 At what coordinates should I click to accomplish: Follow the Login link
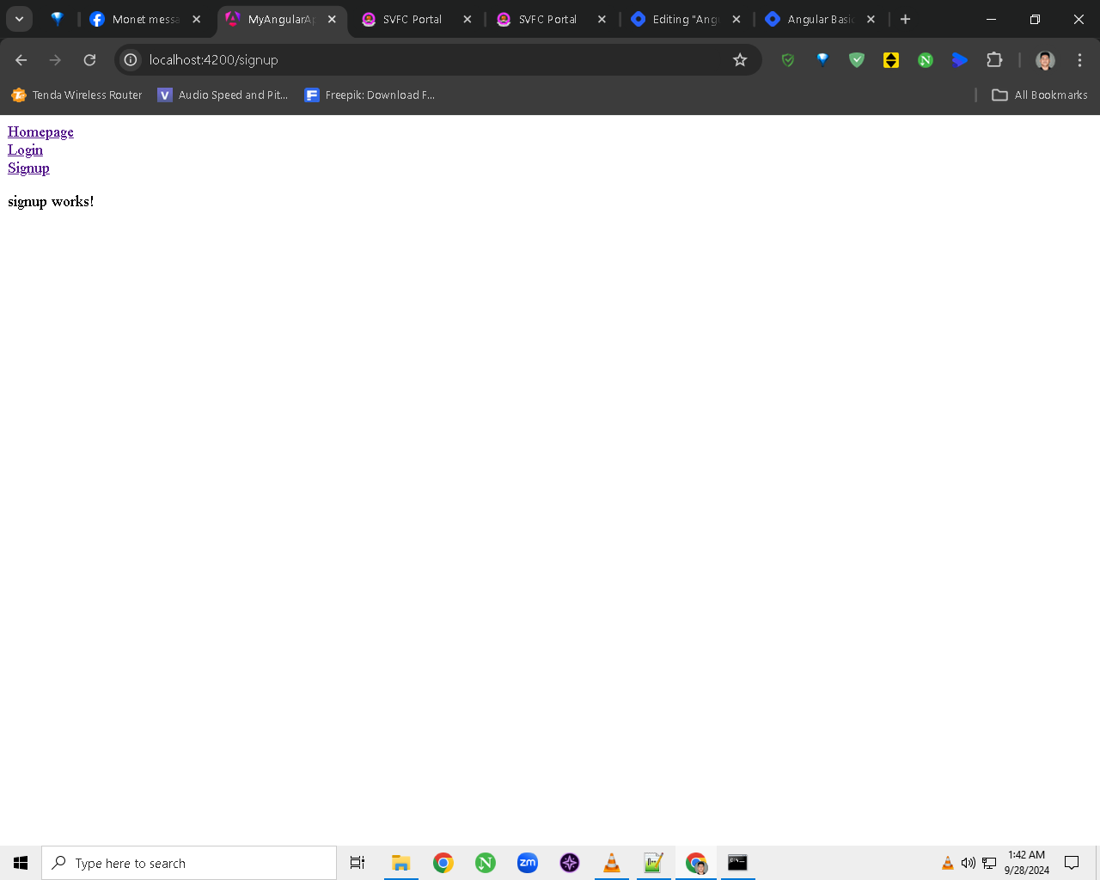(x=25, y=150)
